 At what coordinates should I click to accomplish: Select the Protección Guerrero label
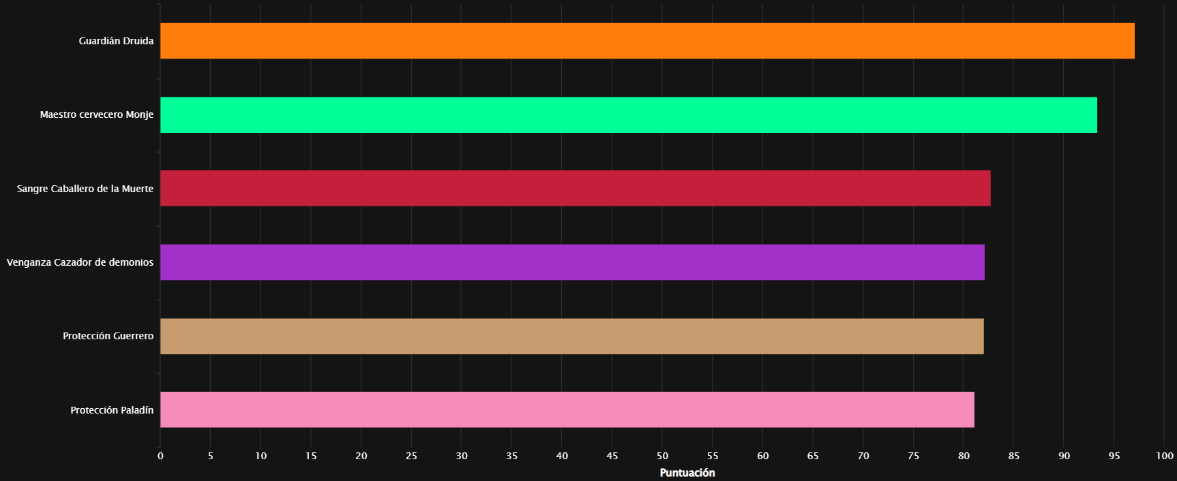108,336
